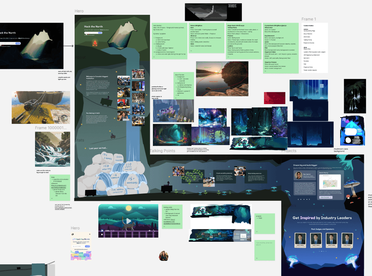Image resolution: width=372 pixels, height=276 pixels.
Task: Select the first speaker portrait card
Action: tap(300, 240)
